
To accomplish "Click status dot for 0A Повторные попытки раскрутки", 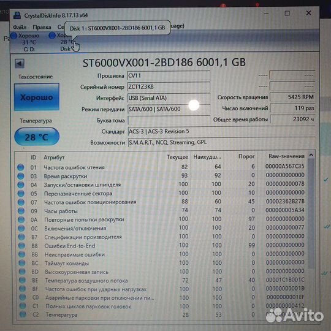I will [21, 220].
